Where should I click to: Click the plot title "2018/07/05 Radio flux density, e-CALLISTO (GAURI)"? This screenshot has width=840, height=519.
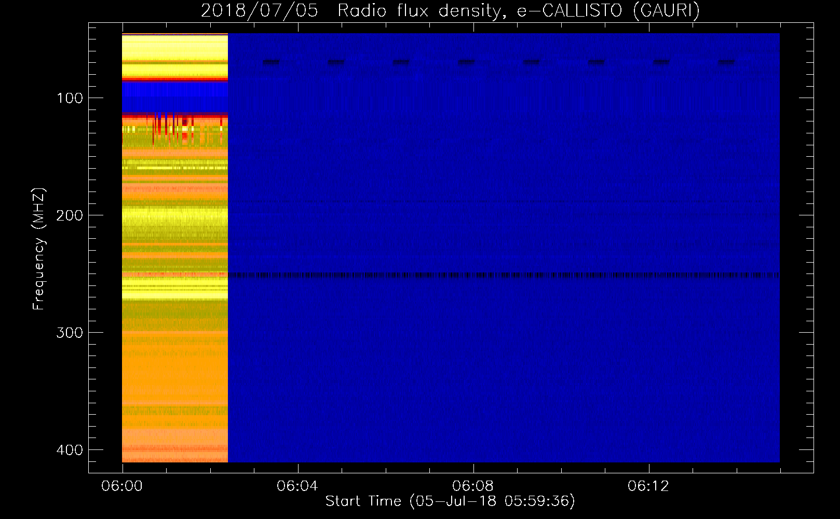point(450,10)
